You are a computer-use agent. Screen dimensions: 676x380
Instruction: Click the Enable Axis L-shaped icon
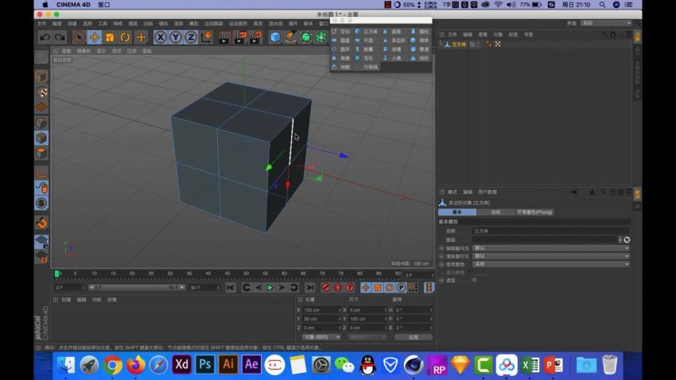click(x=41, y=173)
